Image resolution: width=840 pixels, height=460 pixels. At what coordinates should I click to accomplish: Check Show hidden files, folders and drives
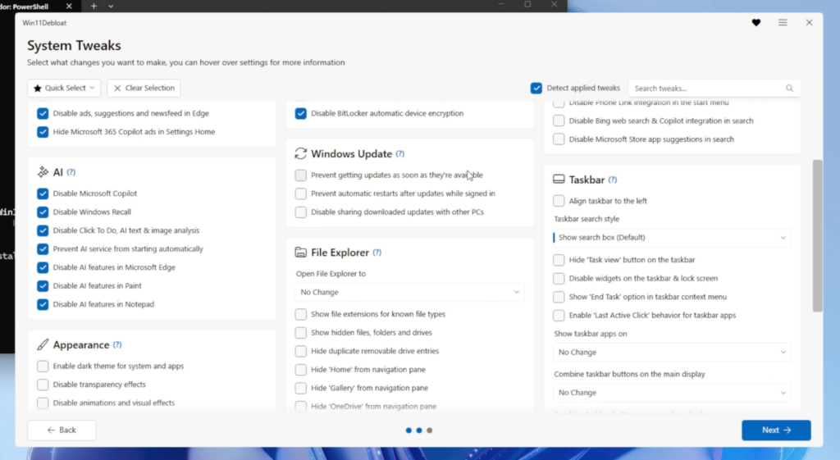point(301,333)
